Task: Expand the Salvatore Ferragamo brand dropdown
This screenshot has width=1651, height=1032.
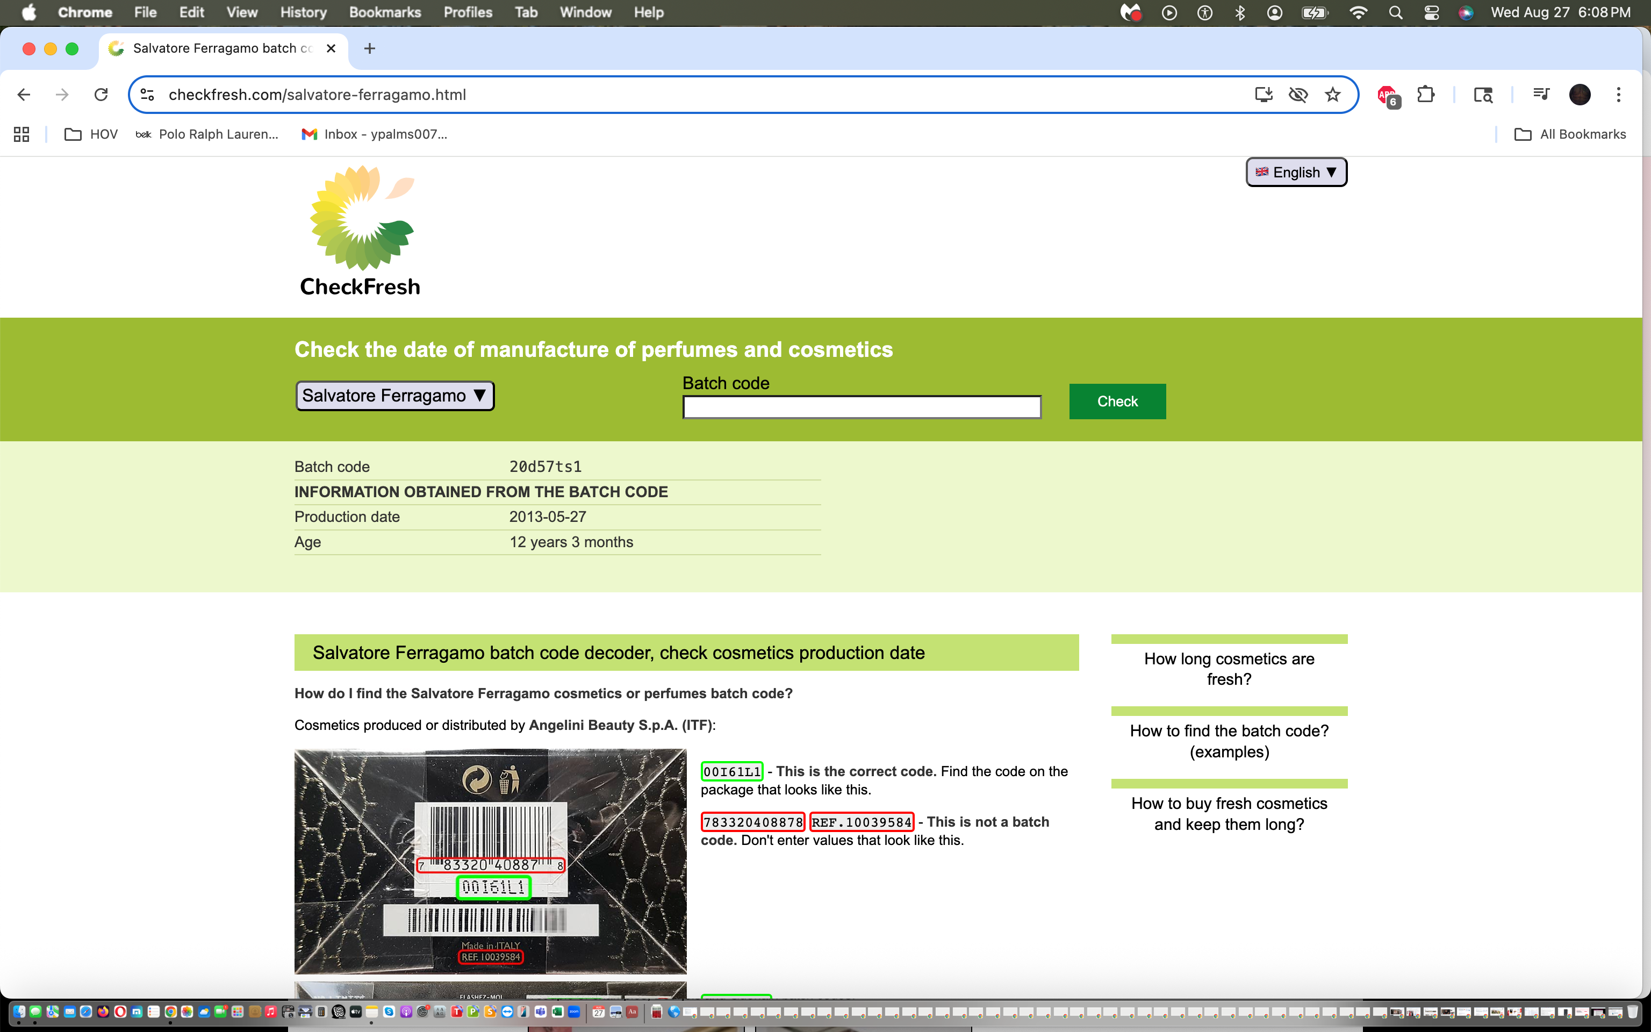Action: 394,396
